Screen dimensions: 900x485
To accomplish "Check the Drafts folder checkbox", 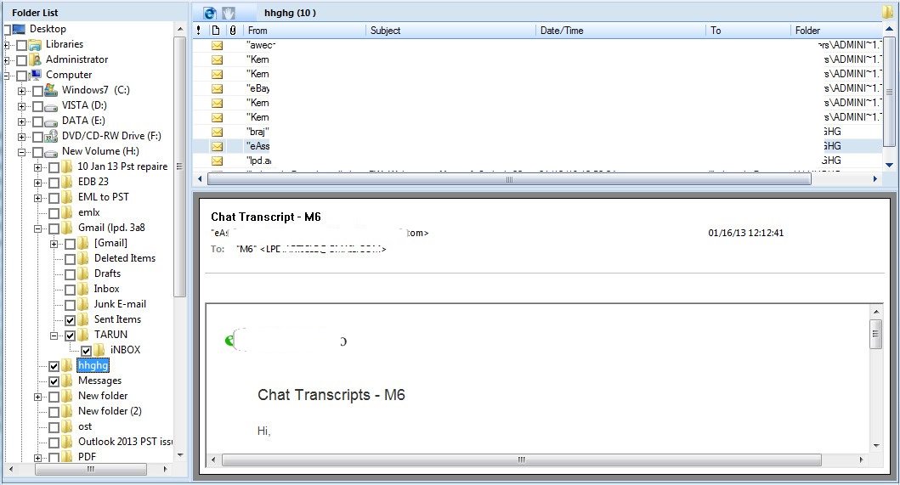I will (x=70, y=274).
